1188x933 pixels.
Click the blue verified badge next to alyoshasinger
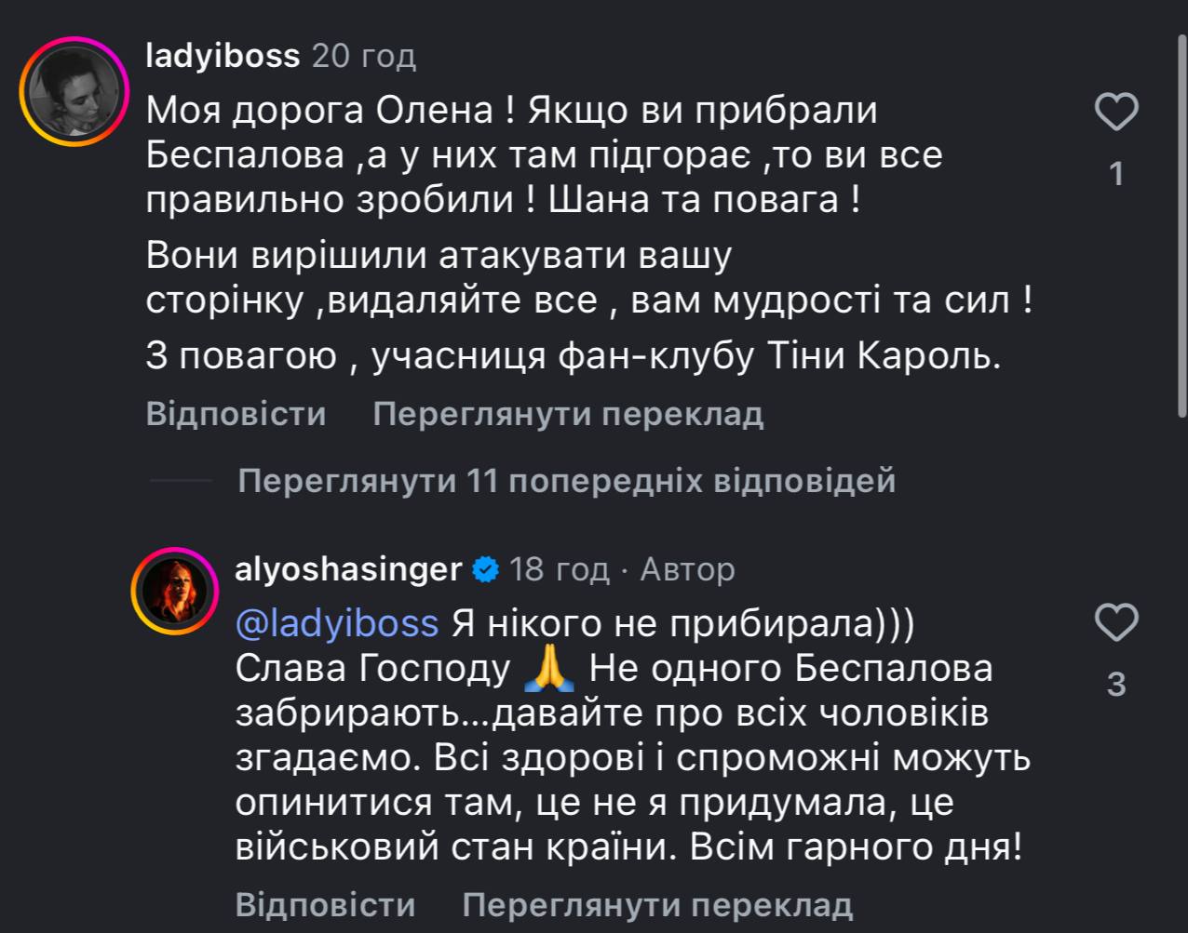(x=485, y=568)
